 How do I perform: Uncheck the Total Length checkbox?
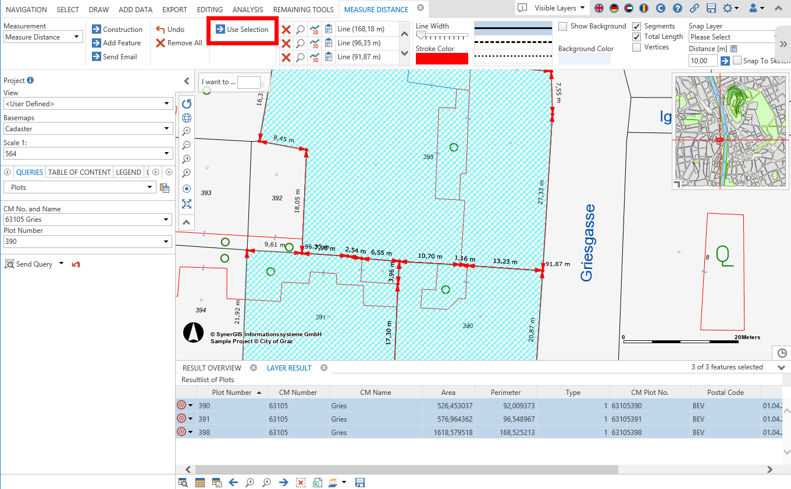[637, 36]
